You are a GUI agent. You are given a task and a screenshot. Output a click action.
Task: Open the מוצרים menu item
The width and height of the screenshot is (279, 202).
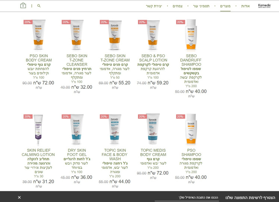tap(225, 6)
